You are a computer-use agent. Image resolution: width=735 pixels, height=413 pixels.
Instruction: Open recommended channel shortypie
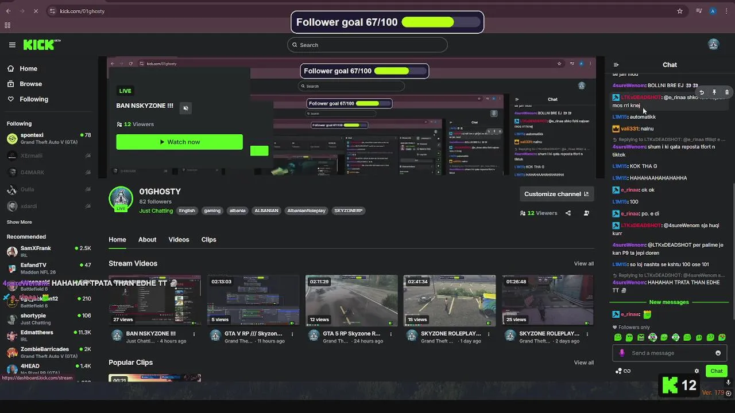[x=49, y=319]
